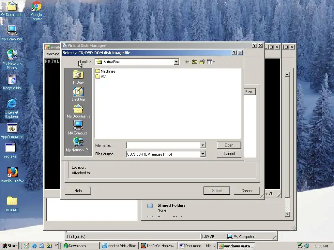Click the File name input field

[163, 145]
